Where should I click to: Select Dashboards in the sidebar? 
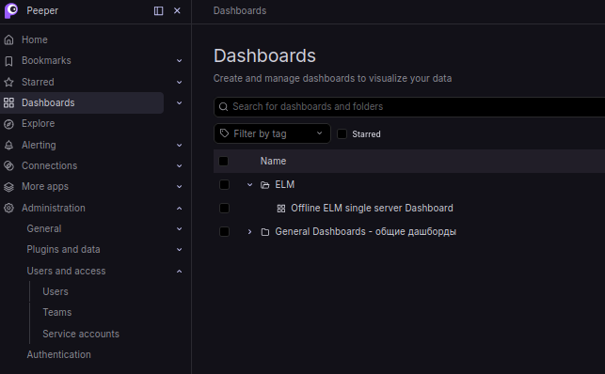[48, 102]
